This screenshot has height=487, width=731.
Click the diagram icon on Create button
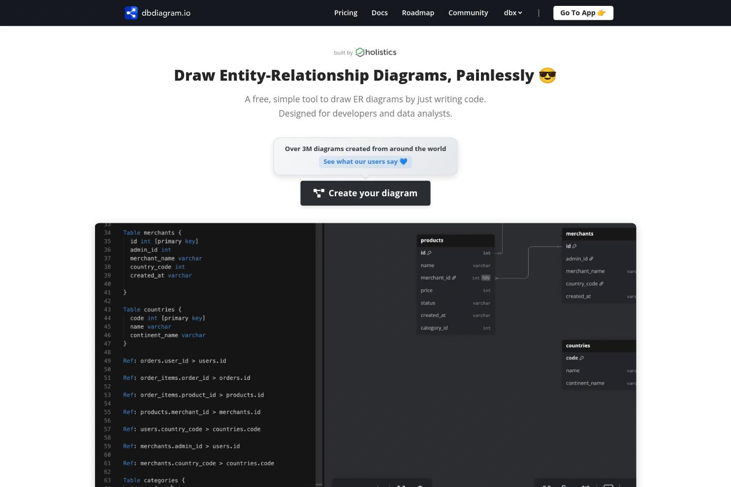click(319, 193)
